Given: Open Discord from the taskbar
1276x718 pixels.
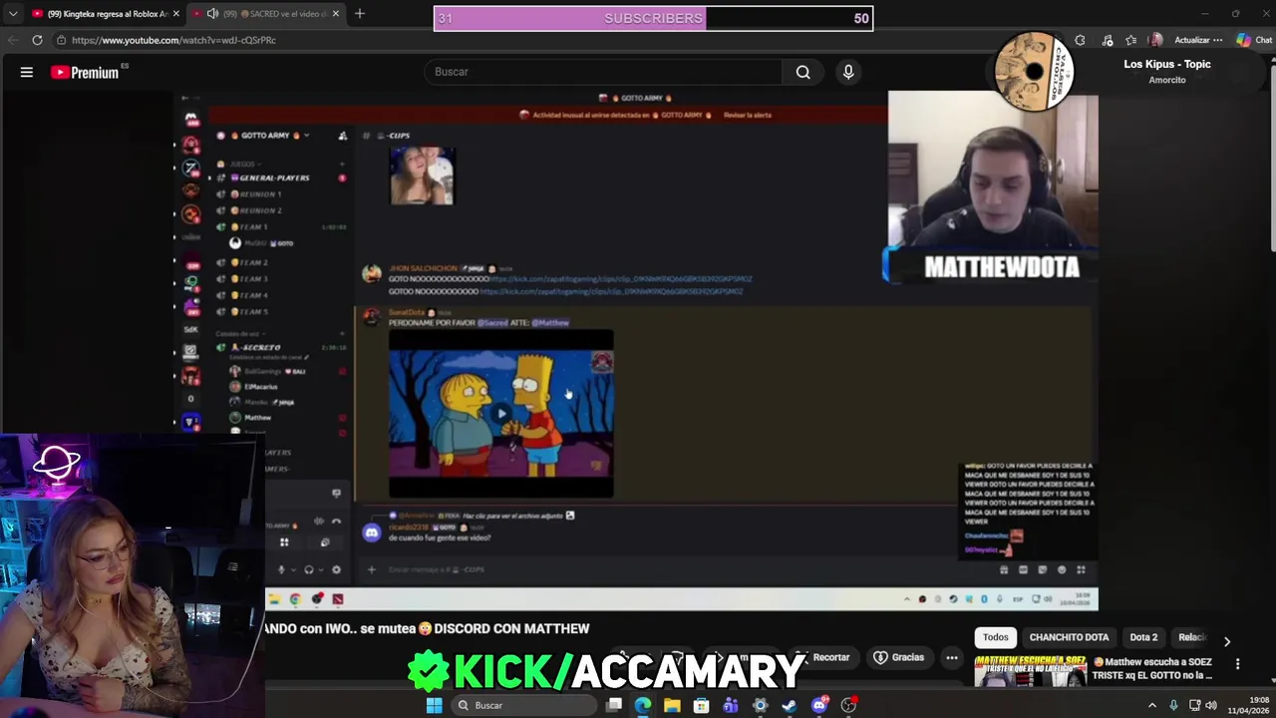Looking at the screenshot, I should (x=819, y=705).
